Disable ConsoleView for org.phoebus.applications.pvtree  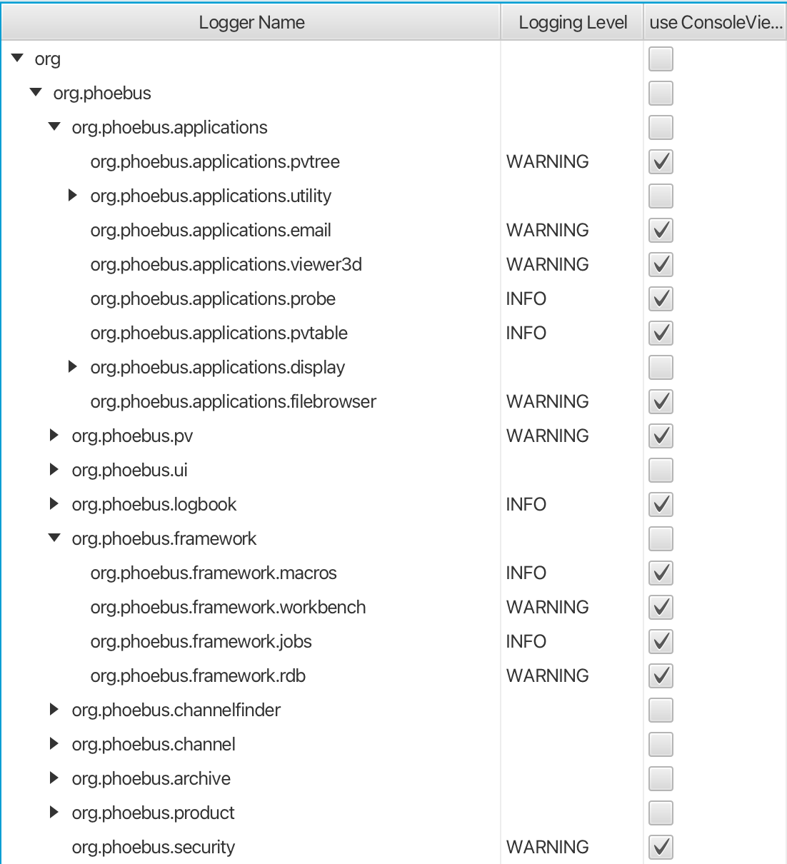660,161
